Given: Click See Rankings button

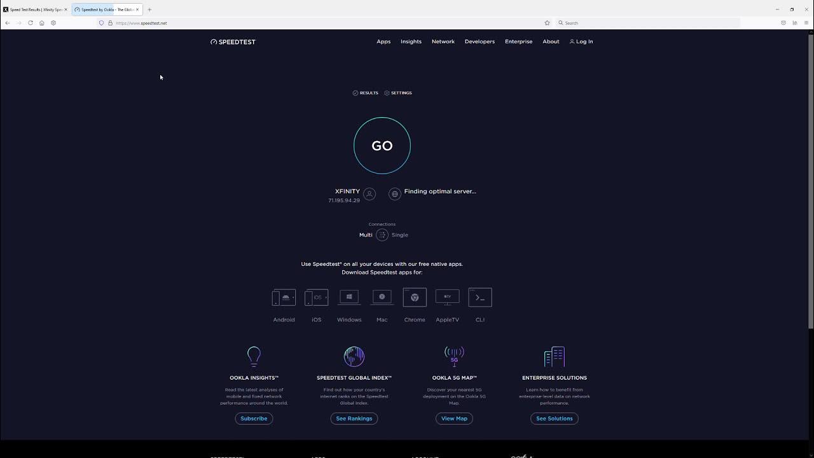Looking at the screenshot, I should [x=354, y=419].
